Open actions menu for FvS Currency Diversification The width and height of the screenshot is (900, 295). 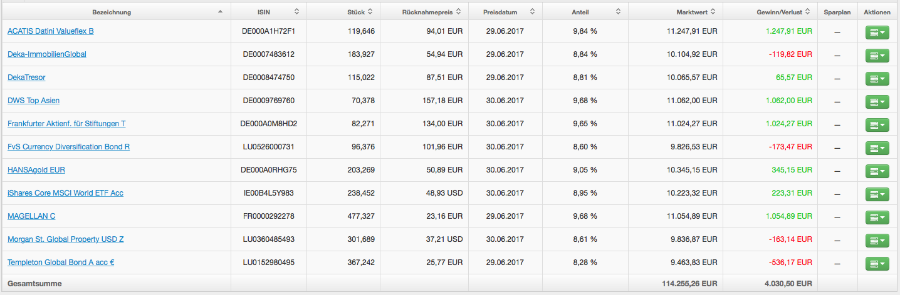877,148
